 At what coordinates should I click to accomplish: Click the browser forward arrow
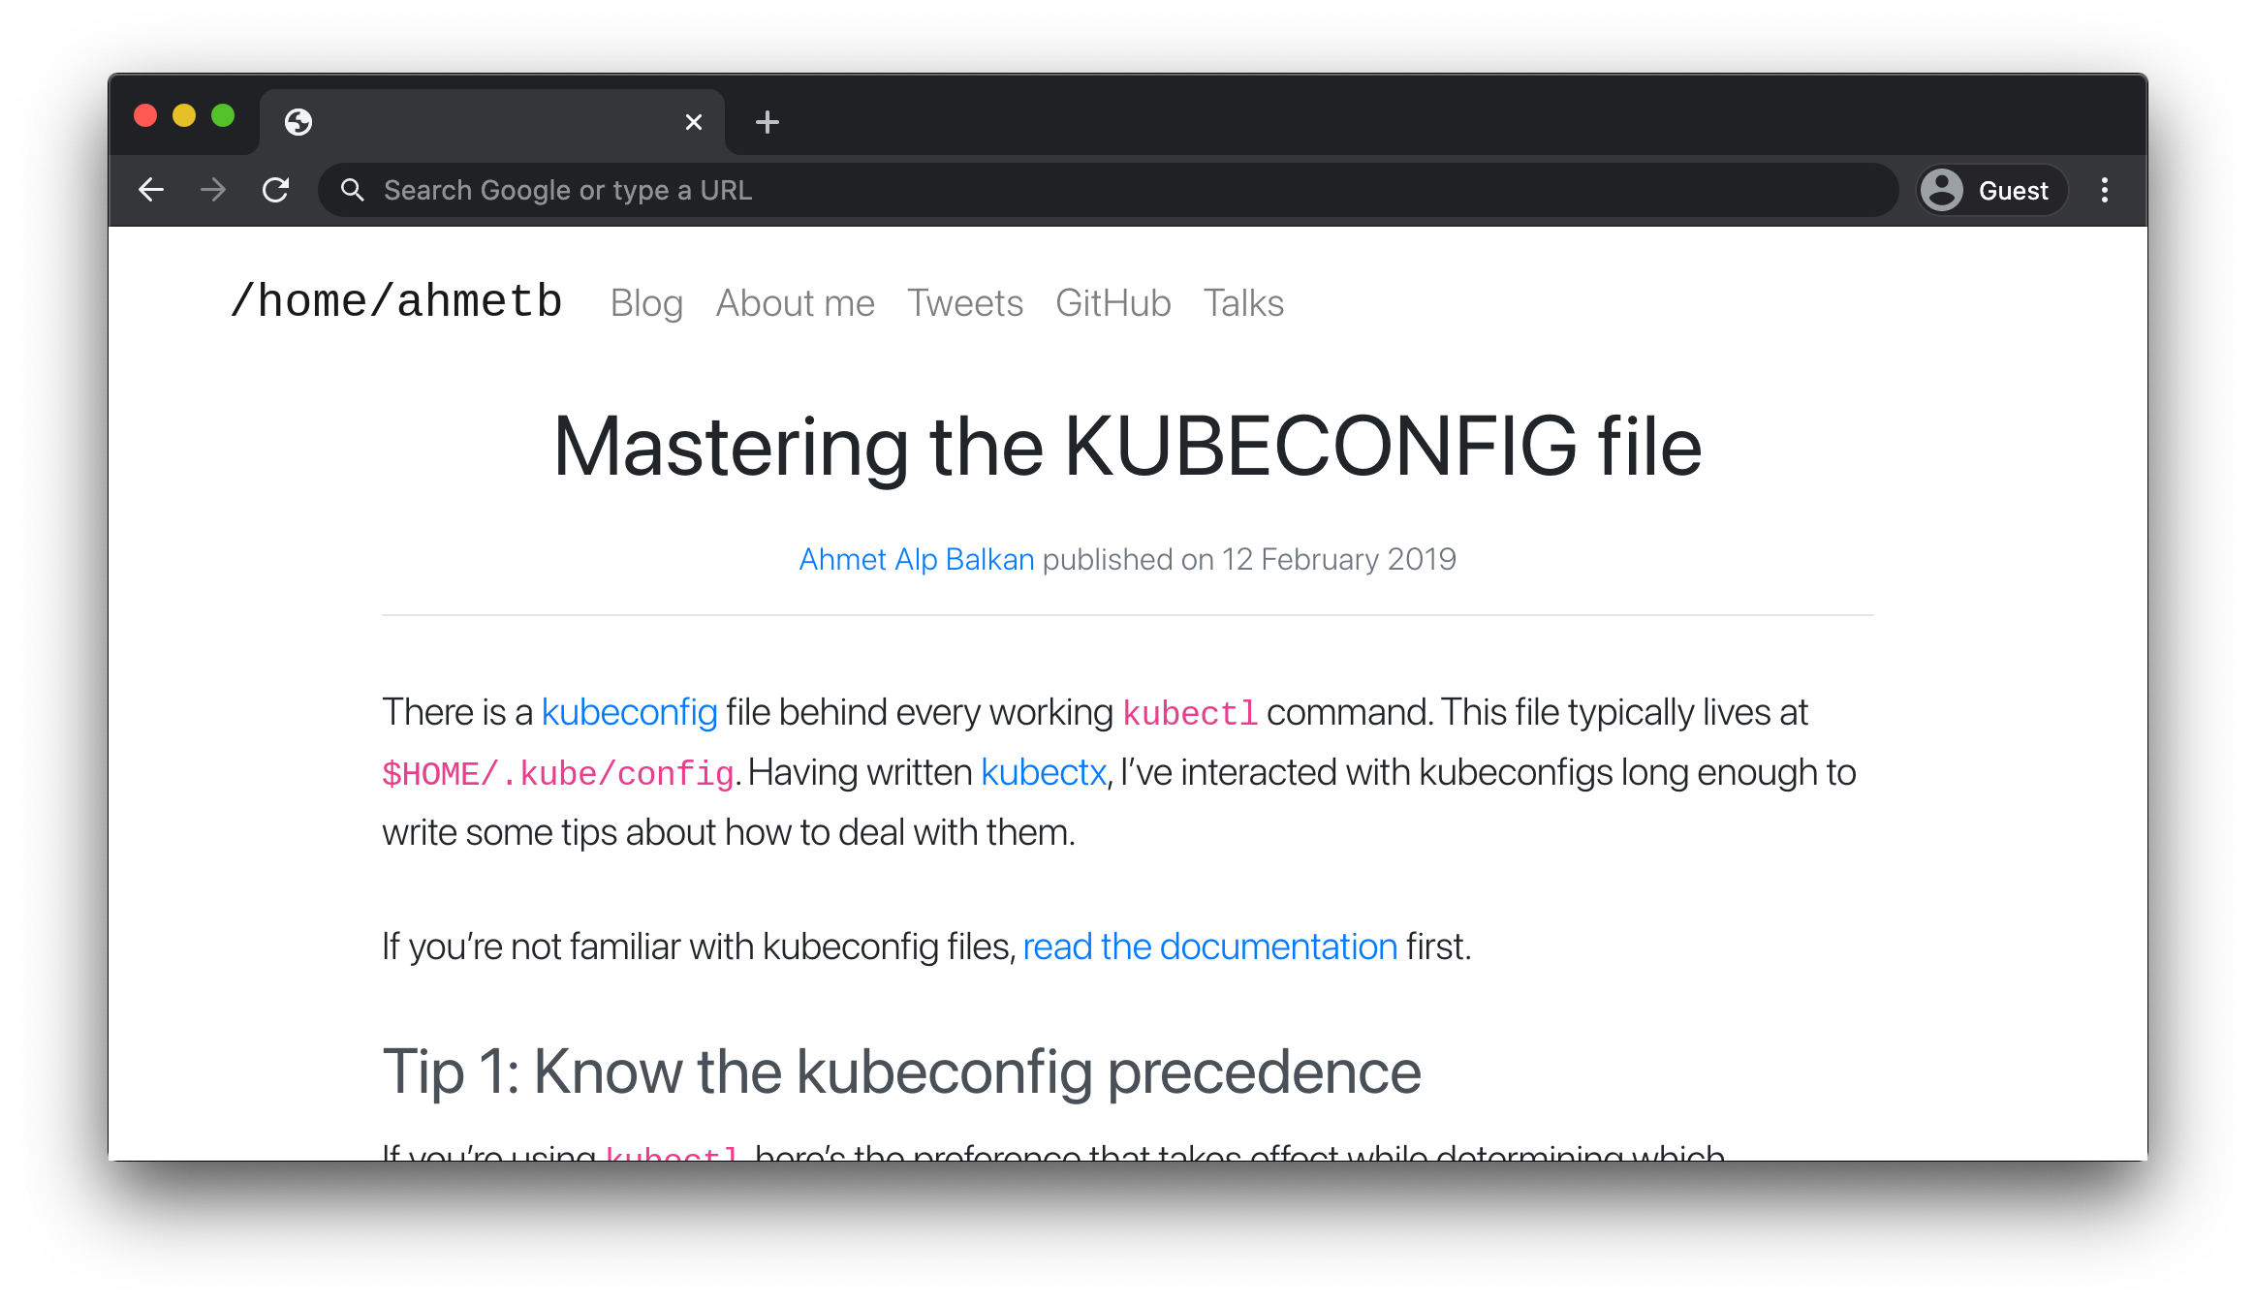pos(213,190)
